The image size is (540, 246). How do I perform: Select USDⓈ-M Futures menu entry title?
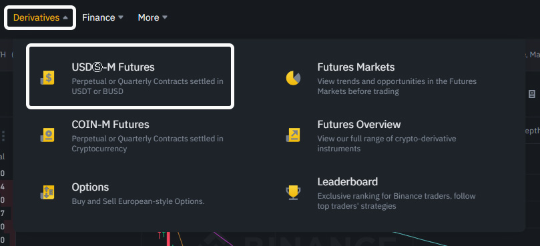[x=113, y=67]
